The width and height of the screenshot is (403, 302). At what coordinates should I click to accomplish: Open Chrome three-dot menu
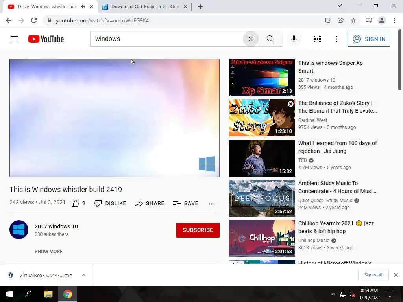coord(394,20)
